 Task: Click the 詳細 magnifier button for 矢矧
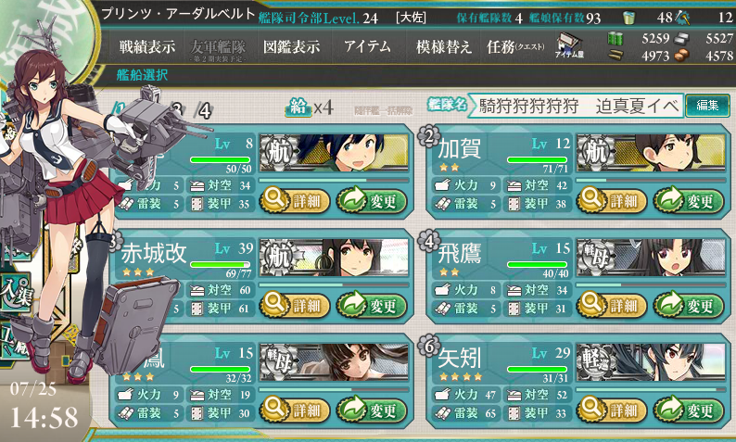(612, 410)
